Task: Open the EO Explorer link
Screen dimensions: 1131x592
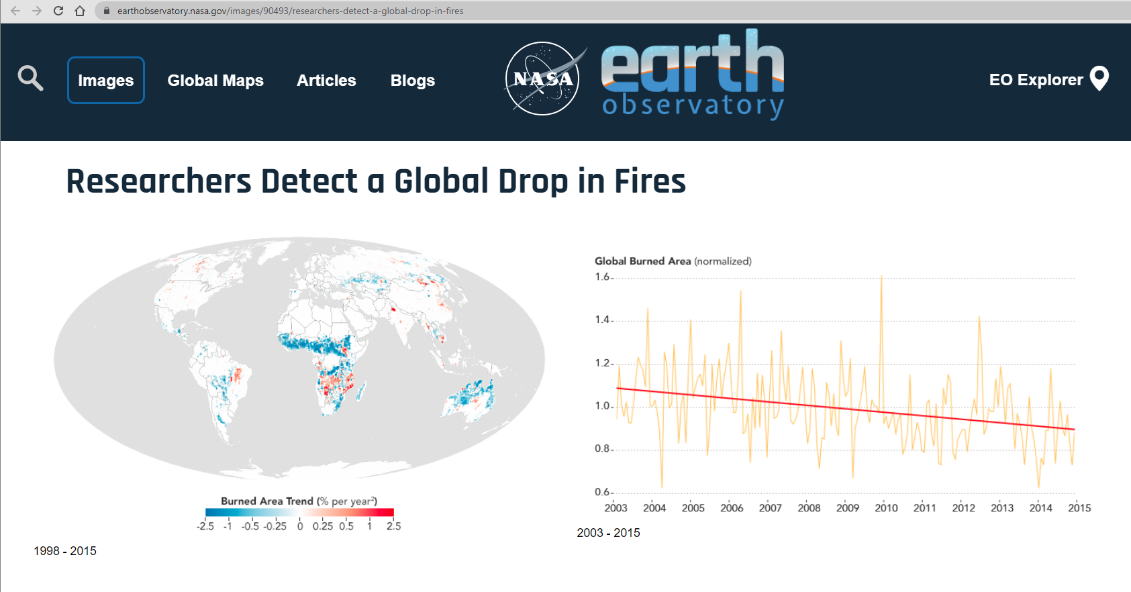Action: (x=1036, y=80)
